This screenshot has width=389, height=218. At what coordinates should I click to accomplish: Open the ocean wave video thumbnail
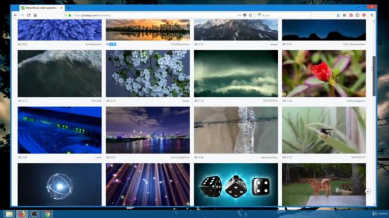tap(60, 73)
